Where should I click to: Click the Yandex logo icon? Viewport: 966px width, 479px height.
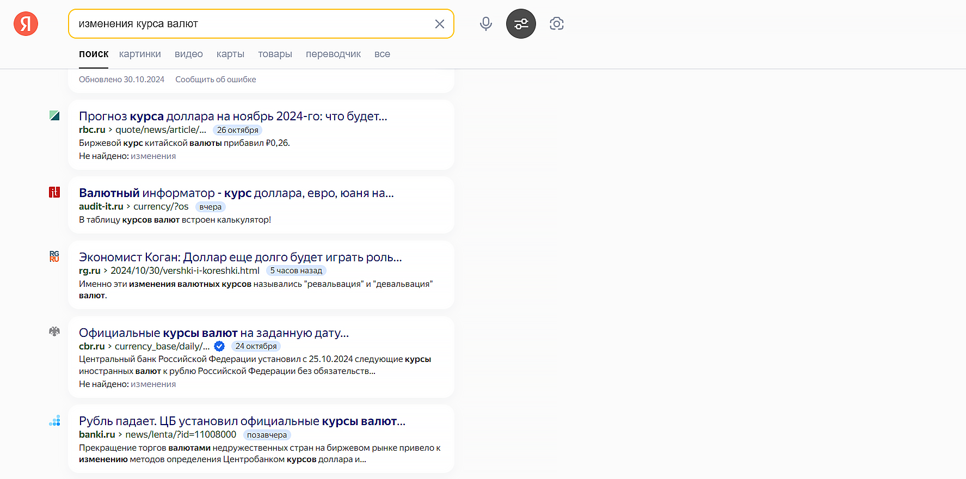[26, 24]
